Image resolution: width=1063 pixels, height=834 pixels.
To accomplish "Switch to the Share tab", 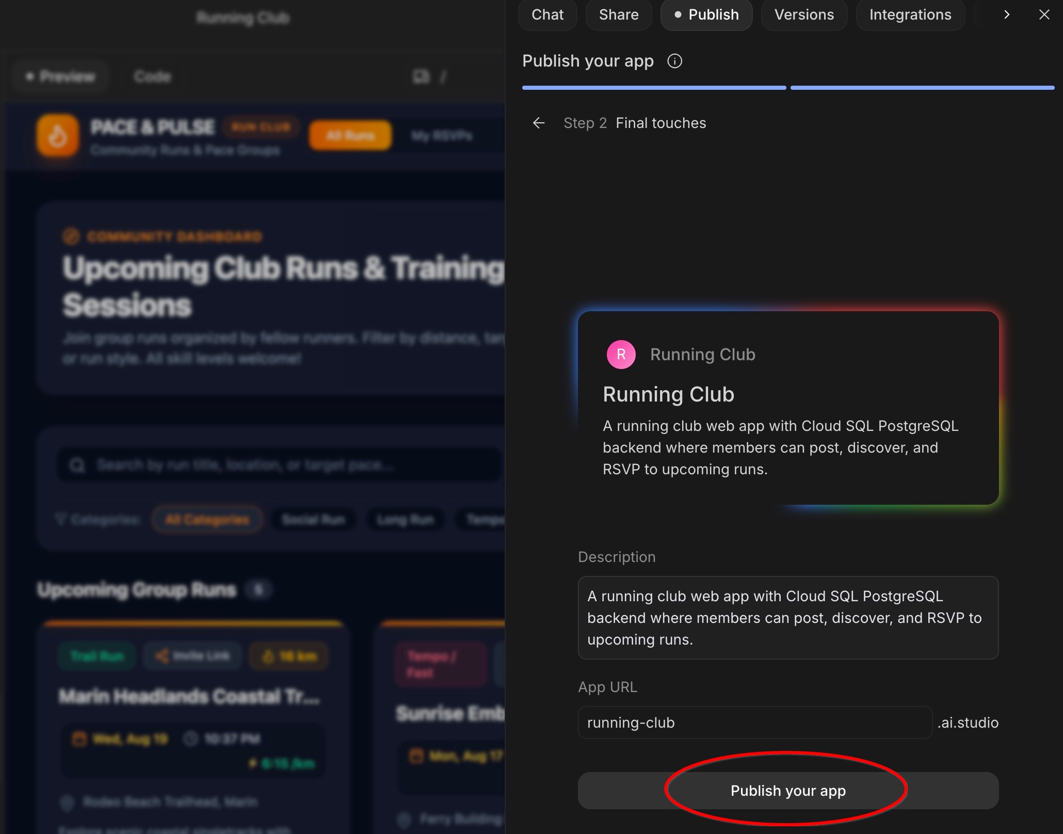I will click(619, 14).
